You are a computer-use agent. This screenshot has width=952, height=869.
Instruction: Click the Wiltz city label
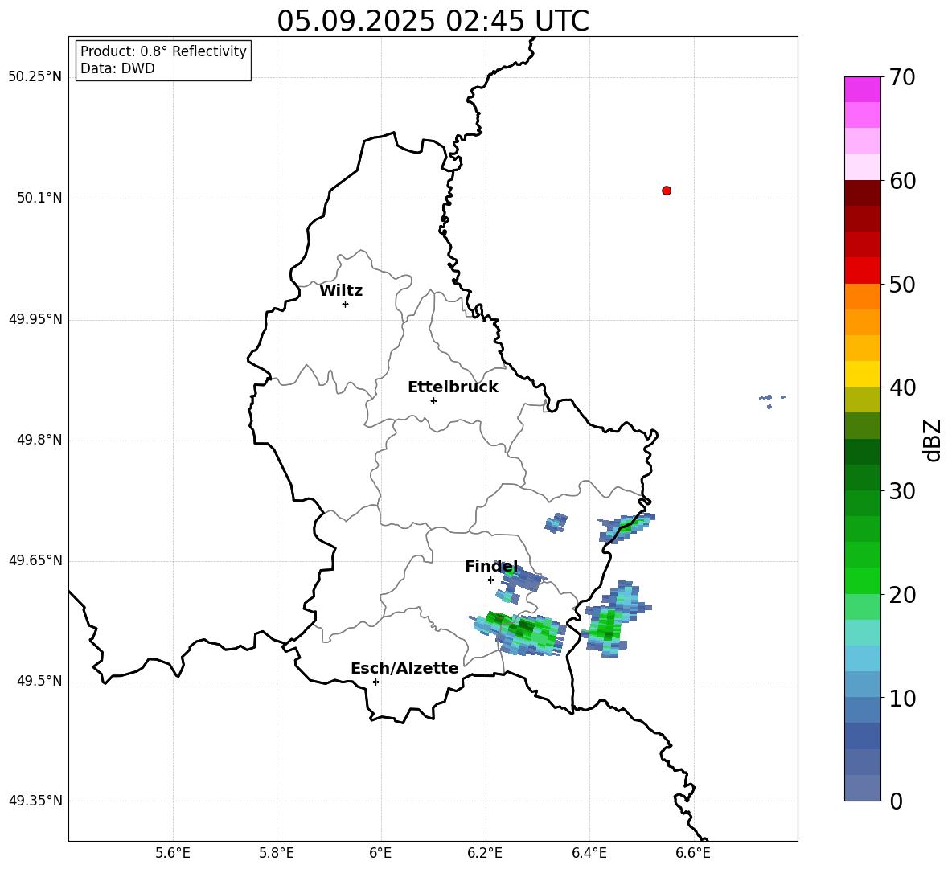click(341, 291)
